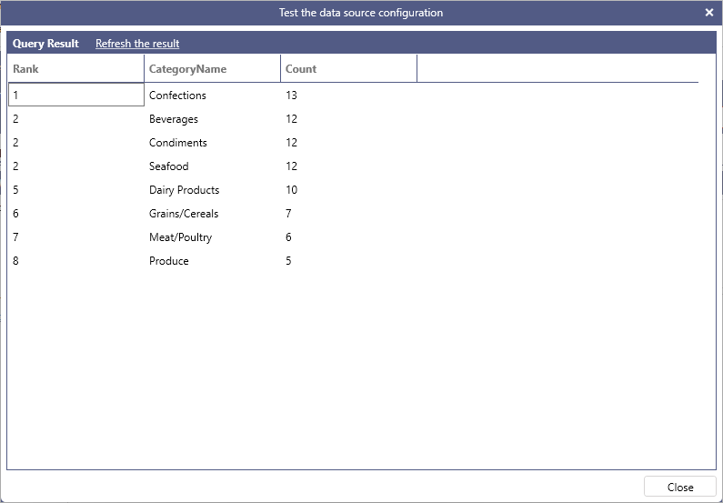Open the Refresh the result link
Image resolution: width=723 pixels, height=503 pixels.
137,44
